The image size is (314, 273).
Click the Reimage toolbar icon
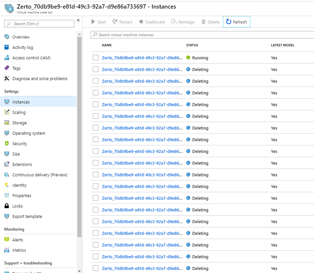(x=174, y=21)
